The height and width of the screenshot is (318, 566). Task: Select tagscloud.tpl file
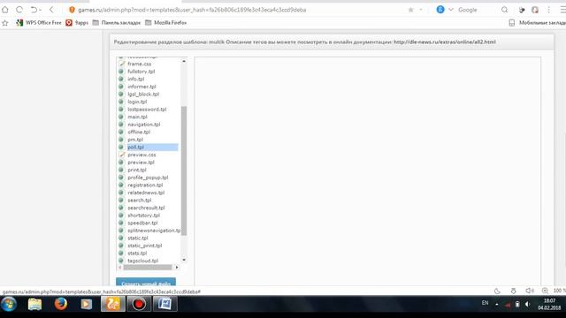click(143, 261)
